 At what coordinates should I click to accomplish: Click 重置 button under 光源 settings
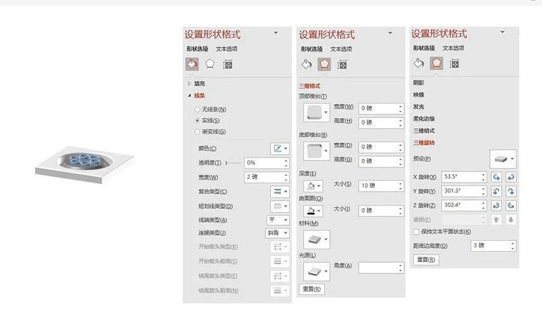coord(311,289)
